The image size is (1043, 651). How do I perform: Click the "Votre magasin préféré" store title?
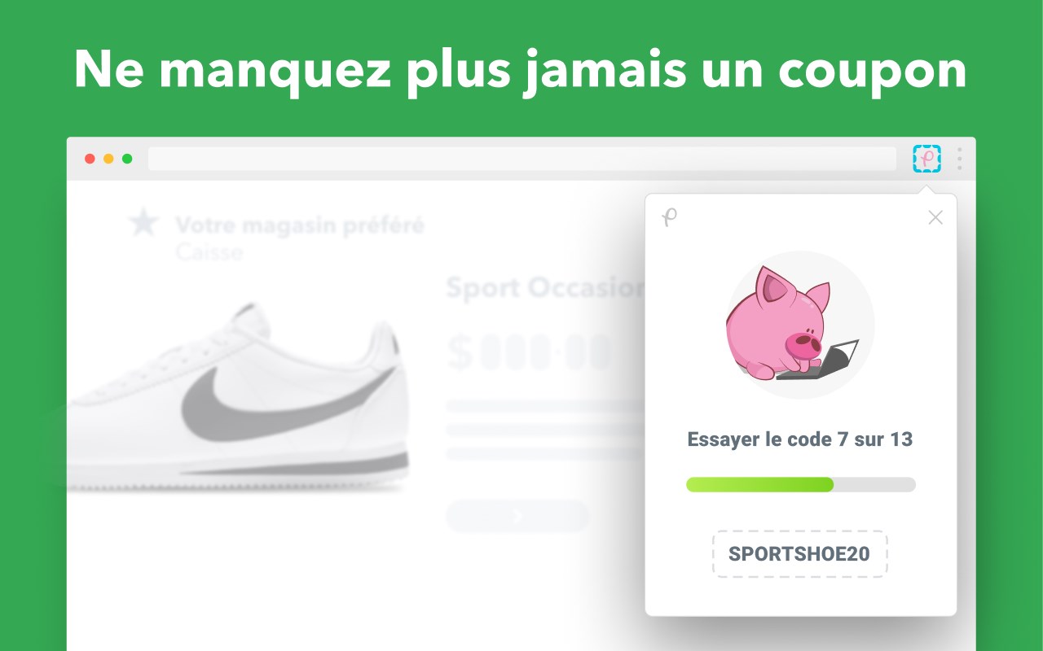point(300,225)
